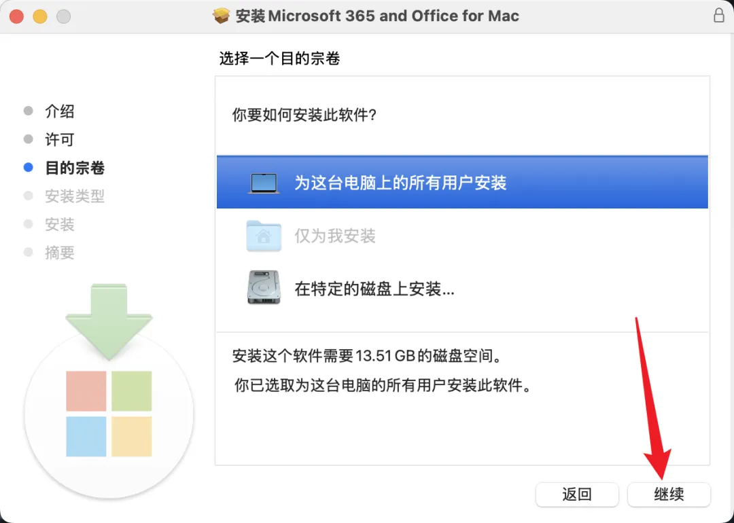Click the home folder icon
This screenshot has height=523, width=734.
point(264,236)
